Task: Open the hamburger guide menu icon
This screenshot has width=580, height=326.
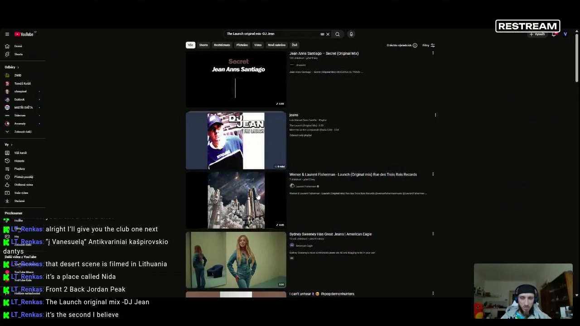Action: 7,34
